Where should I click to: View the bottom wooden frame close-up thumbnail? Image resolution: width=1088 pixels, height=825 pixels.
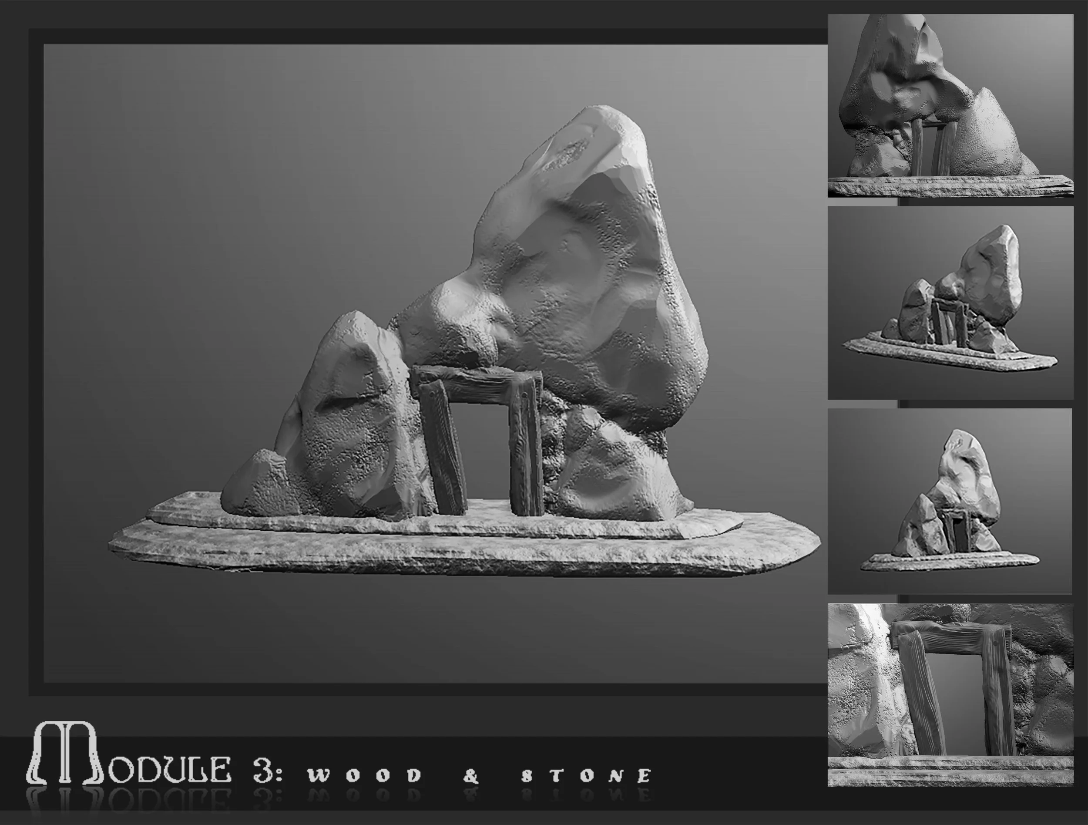(x=950, y=695)
